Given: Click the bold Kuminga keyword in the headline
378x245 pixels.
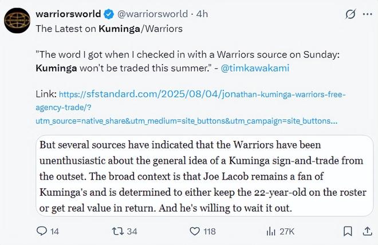Looking at the screenshot, I should pyautogui.click(x=119, y=29).
